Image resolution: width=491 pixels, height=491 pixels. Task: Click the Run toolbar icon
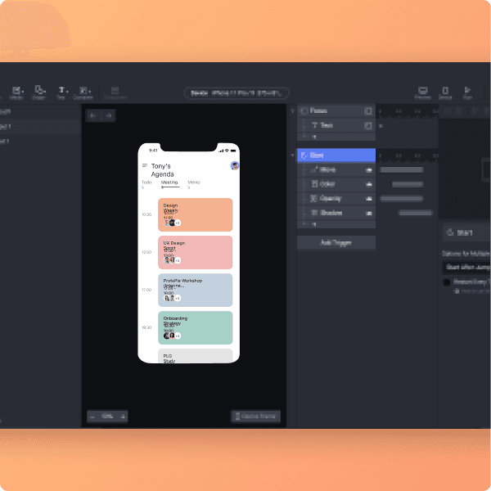(x=467, y=93)
